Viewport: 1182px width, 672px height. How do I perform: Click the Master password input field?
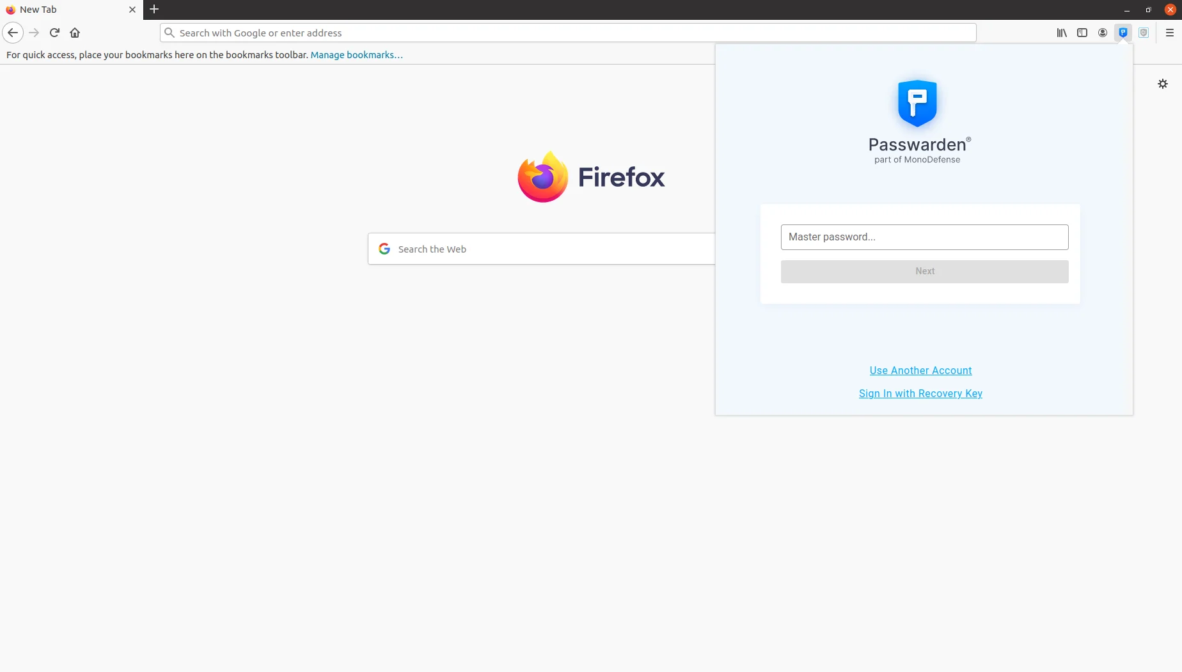924,237
